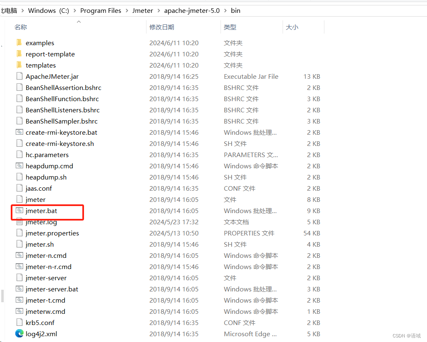Viewport: 427px width, 342px height.
Task: Select the file named log4j2.xml
Action: click(41, 334)
